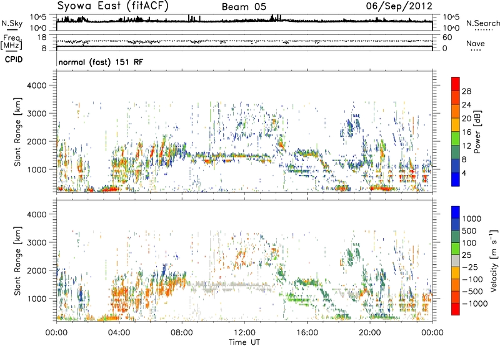Click the Velocity [m s-1] colorbar label
This screenshot has height=346, width=500.
(494, 260)
